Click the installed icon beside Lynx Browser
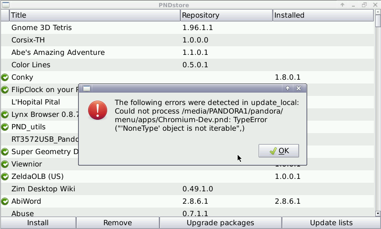Screen dimensions: 381x229 pyautogui.click(x=5, y=114)
